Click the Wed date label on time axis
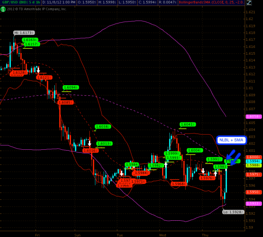263x237 pixels. [162, 235]
